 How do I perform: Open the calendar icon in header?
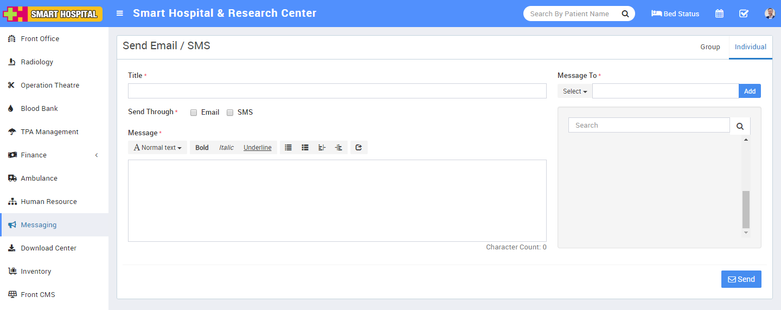coord(719,14)
